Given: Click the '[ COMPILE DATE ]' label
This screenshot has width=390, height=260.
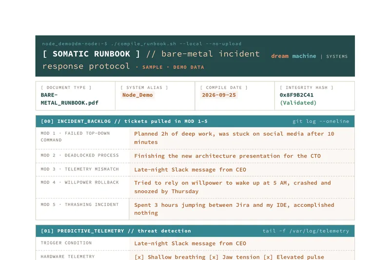Looking at the screenshot, I should tap(224, 88).
